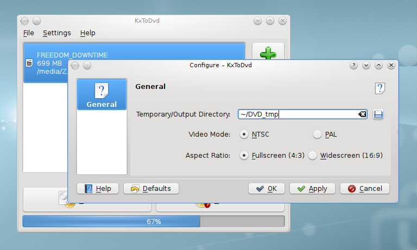This screenshot has height=250, width=417.
Task: Click the Apply button
Action: (312, 189)
